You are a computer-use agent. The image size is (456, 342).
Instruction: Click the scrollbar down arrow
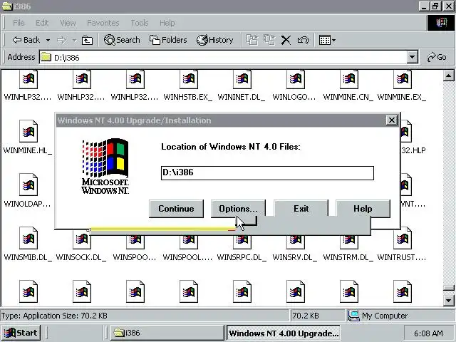[448, 301]
